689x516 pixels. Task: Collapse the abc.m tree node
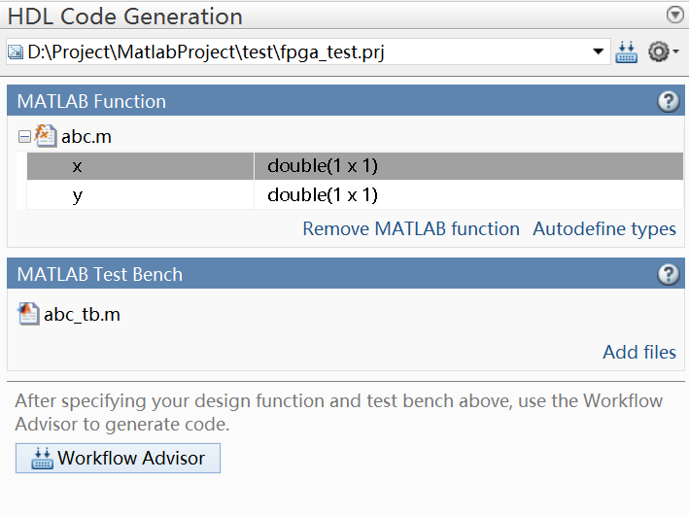(x=24, y=137)
